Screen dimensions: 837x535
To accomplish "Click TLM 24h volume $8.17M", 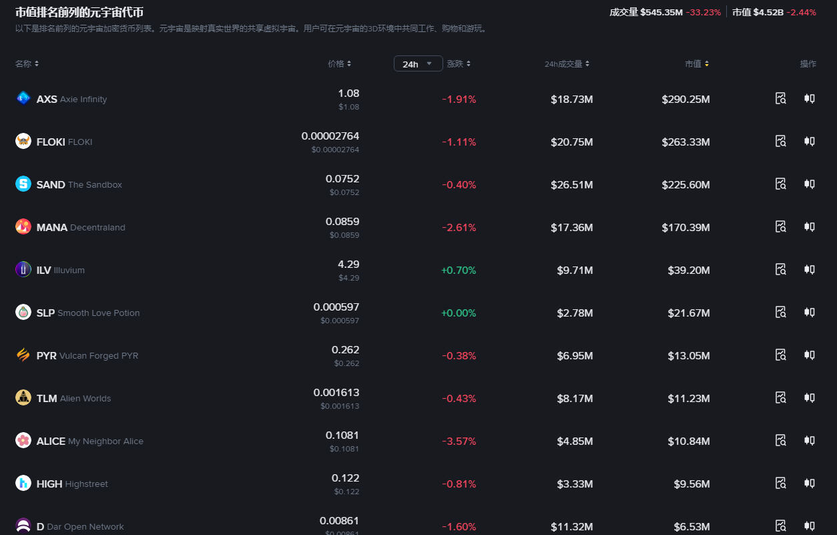I will [x=575, y=398].
